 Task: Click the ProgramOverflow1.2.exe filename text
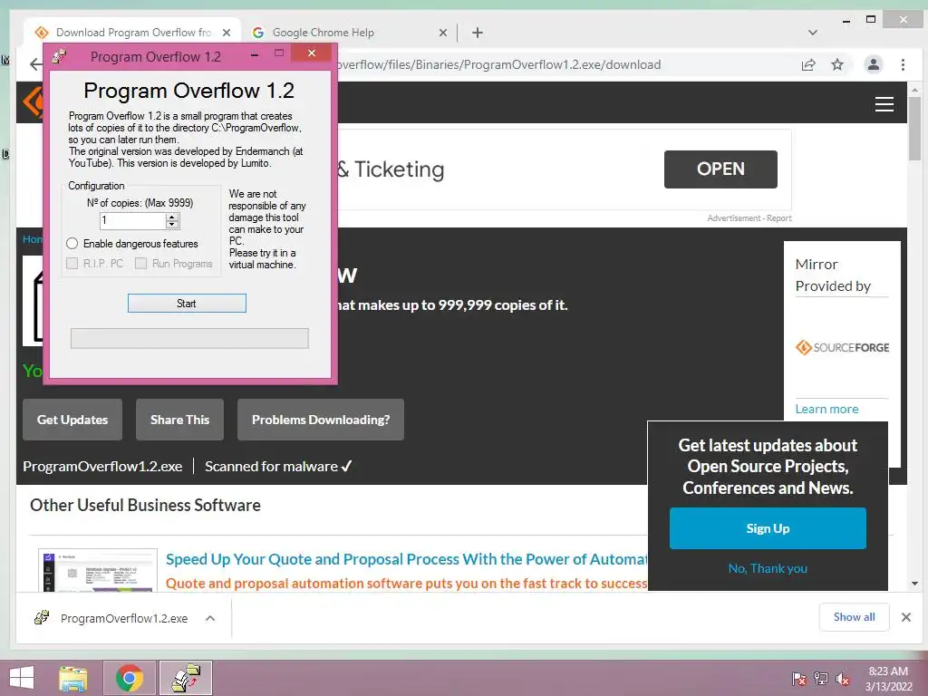pyautogui.click(x=102, y=467)
